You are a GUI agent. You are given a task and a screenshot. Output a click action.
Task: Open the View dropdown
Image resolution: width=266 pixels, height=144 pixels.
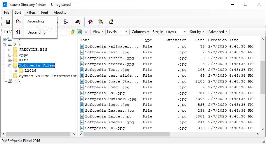pos(98,32)
